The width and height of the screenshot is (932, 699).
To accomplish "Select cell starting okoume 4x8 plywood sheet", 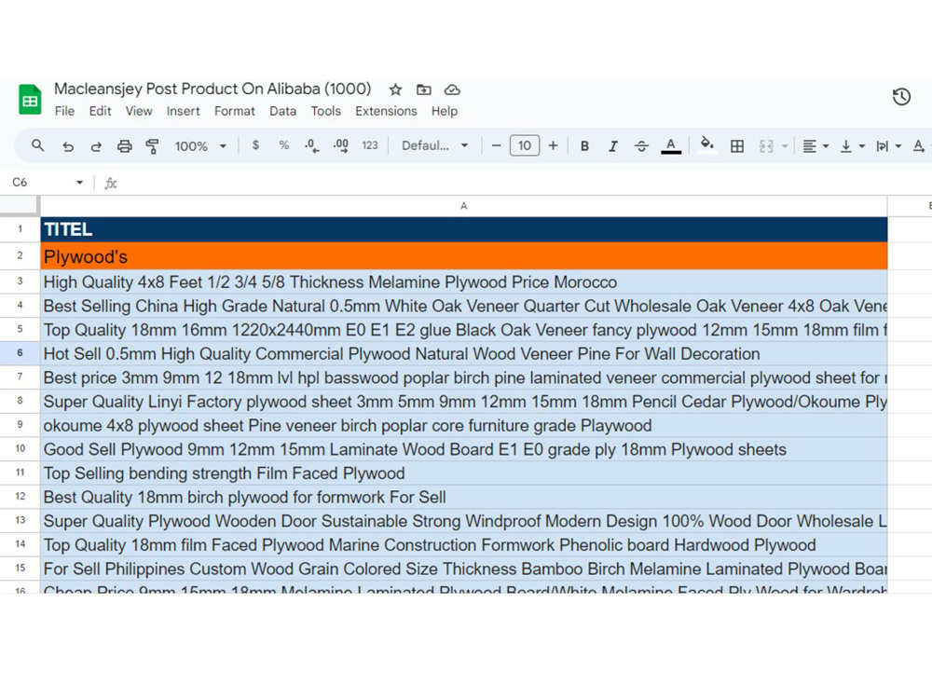I will pos(463,426).
